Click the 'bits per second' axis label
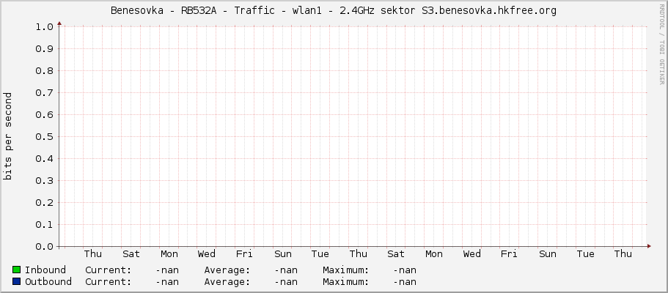668x293 pixels. click(x=7, y=136)
